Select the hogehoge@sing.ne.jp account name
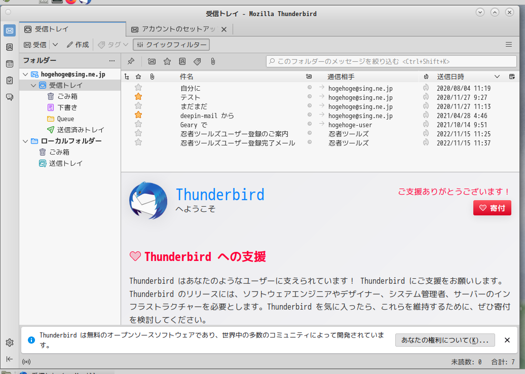 coord(73,74)
